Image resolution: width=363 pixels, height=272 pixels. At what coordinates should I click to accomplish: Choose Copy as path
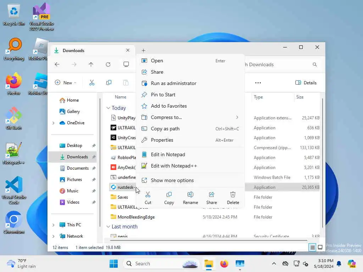coord(190,129)
